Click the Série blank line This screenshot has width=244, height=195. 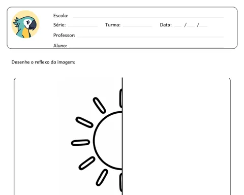tap(83, 26)
